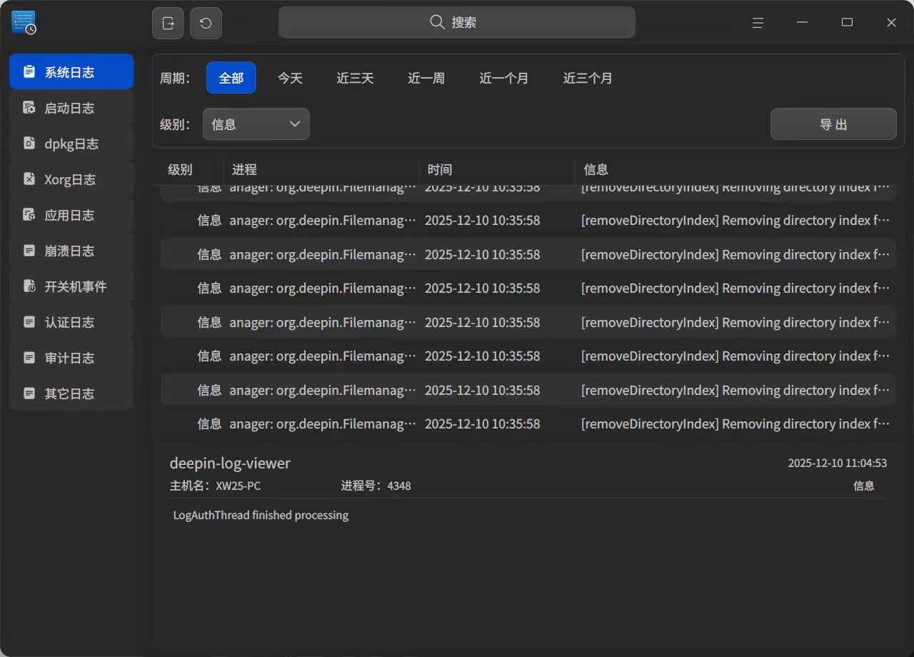914x657 pixels.
Task: Switch to 其它日志 category
Action: coord(71,393)
